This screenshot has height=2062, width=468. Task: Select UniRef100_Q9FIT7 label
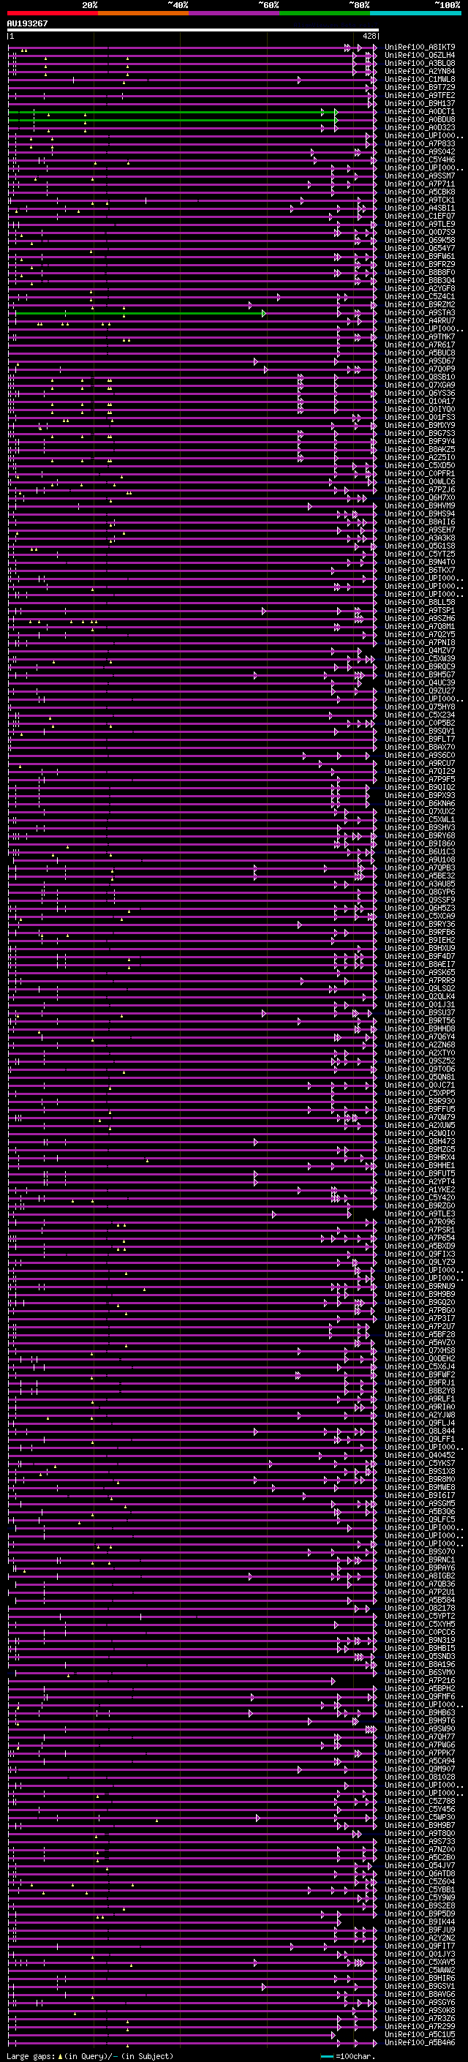[420, 1946]
